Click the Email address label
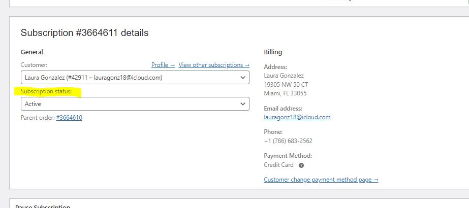This screenshot has width=469, height=208. (283, 109)
